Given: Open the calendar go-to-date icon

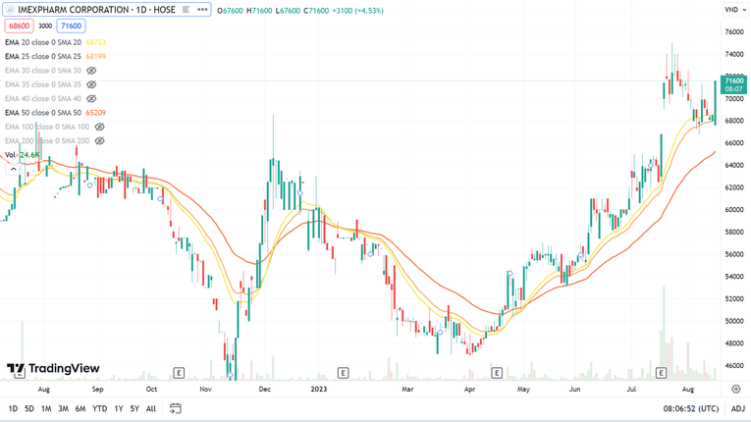Looking at the screenshot, I should (x=176, y=408).
